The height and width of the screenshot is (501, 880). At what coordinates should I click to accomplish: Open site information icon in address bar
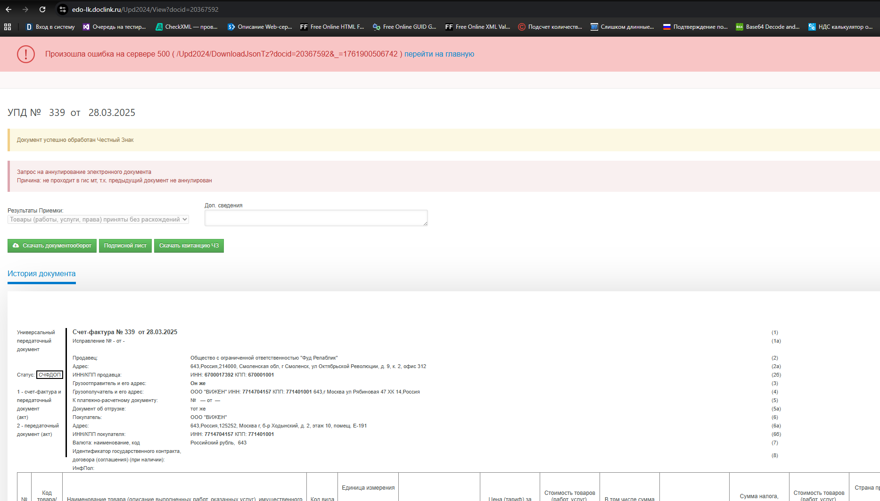coord(63,9)
